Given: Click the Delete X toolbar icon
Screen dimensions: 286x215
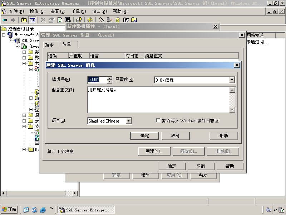Looking at the screenshot, I should (43, 20).
